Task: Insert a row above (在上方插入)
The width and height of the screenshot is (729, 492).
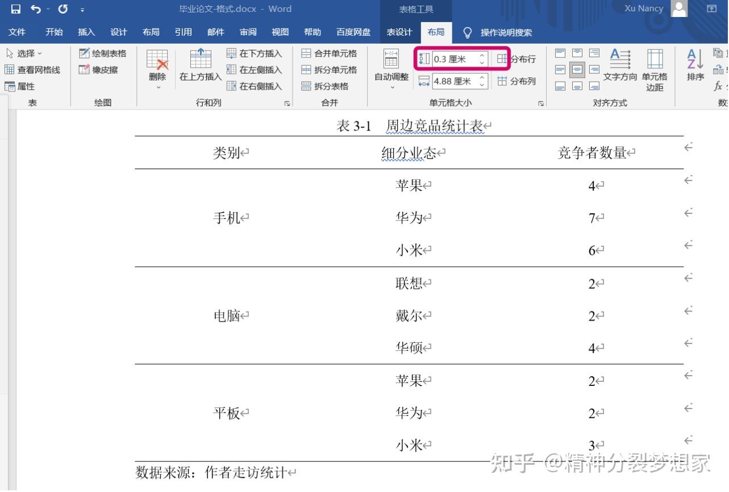Action: [x=201, y=66]
